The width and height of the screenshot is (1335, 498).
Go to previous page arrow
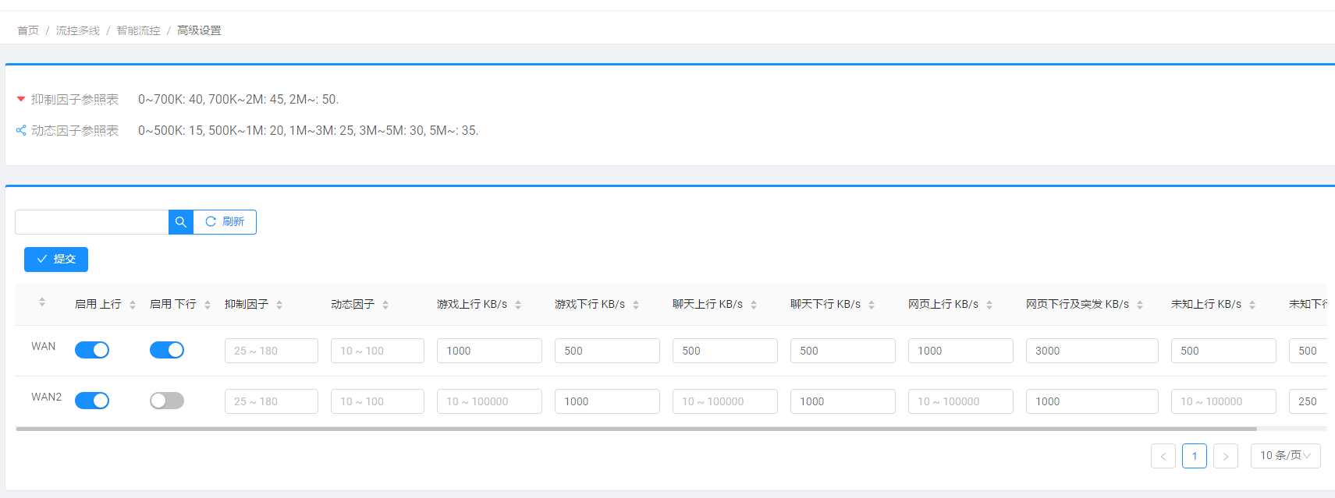tap(1163, 456)
